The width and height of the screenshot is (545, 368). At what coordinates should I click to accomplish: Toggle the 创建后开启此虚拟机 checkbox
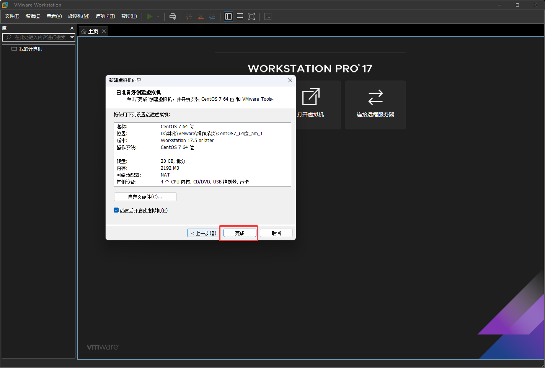point(116,210)
